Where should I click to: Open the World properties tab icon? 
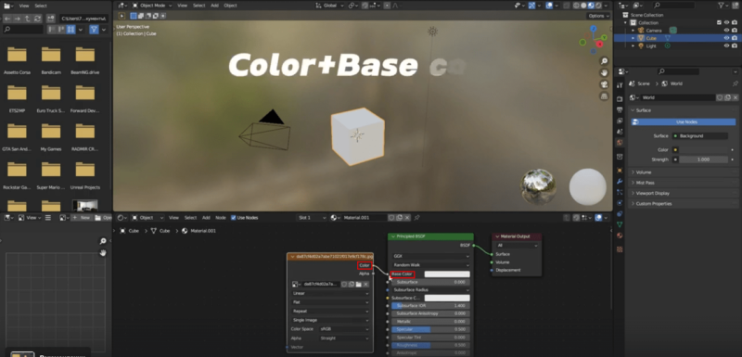click(x=620, y=142)
